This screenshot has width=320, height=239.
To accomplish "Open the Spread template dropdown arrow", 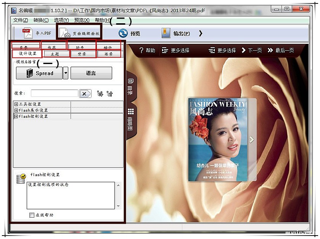I will pos(66,73).
